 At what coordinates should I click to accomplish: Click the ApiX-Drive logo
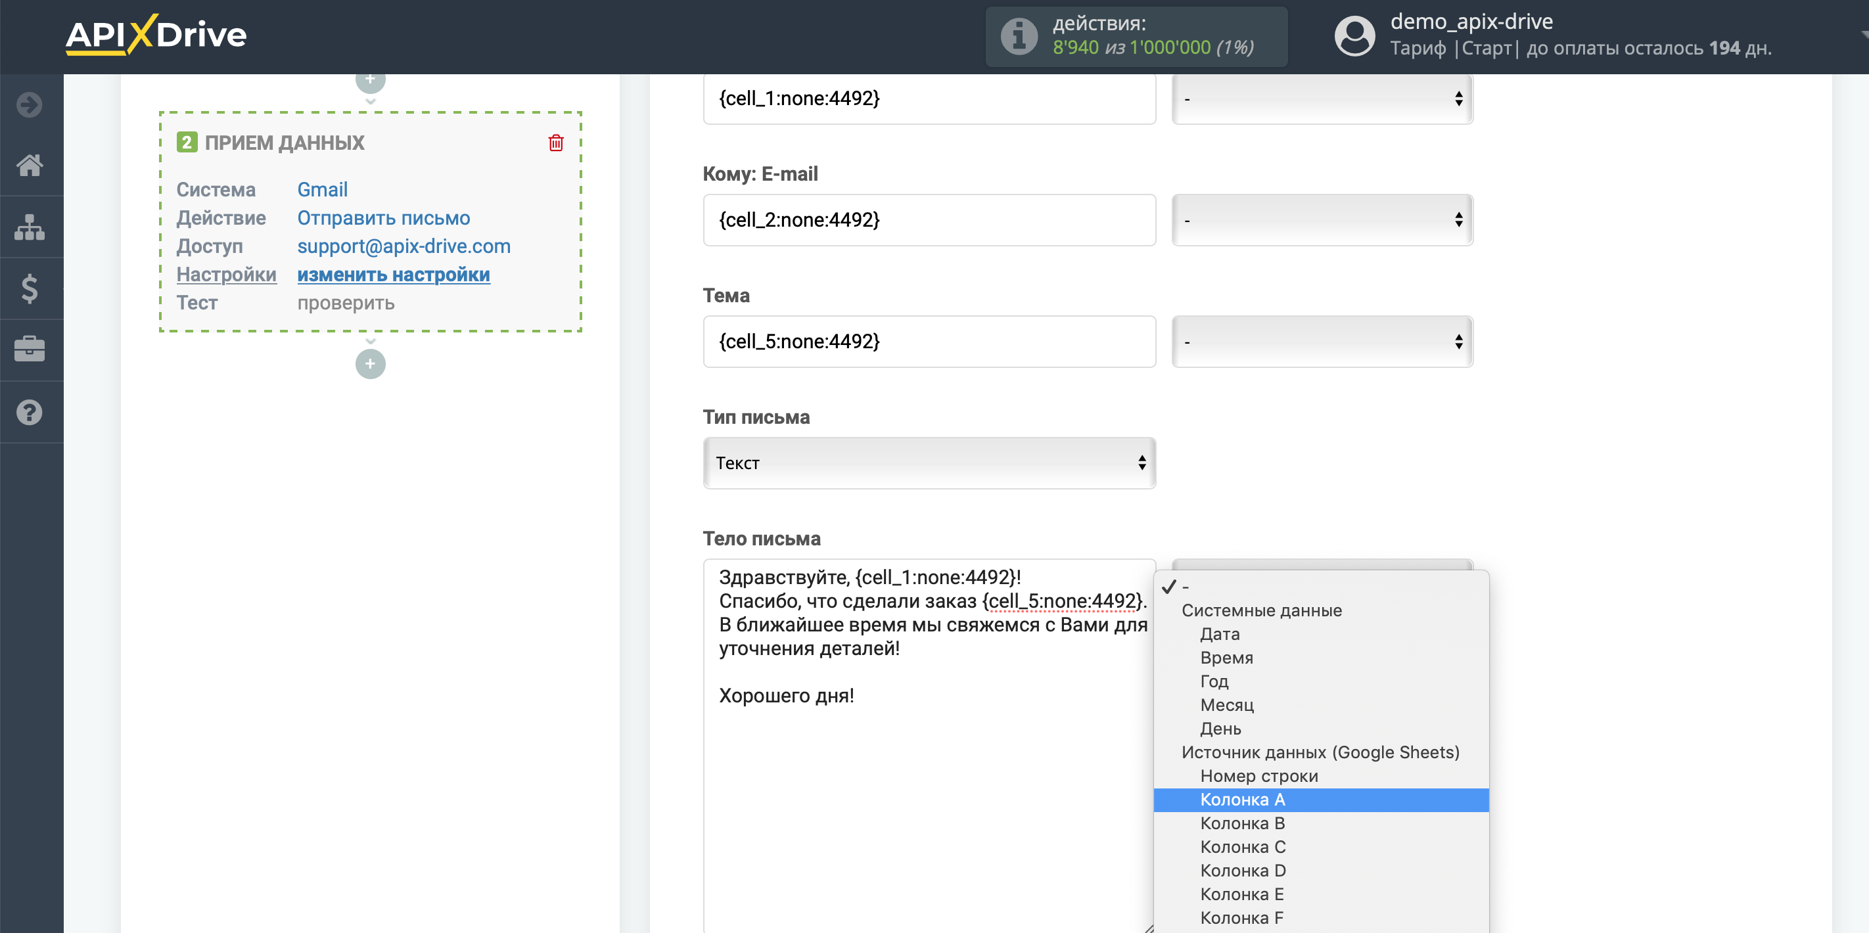click(156, 34)
